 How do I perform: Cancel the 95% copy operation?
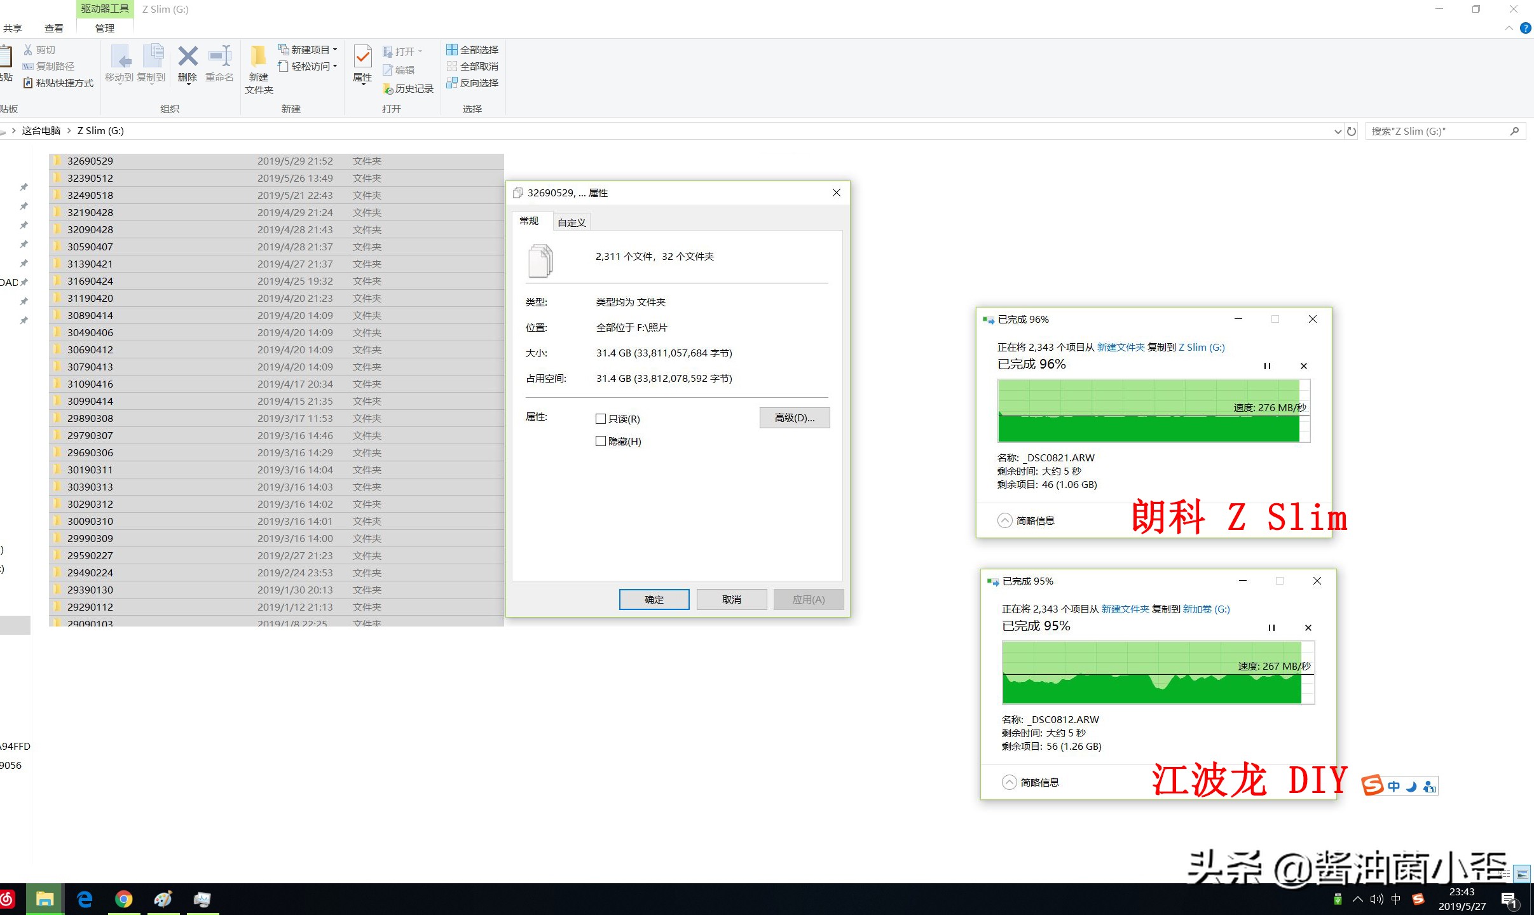1308,628
